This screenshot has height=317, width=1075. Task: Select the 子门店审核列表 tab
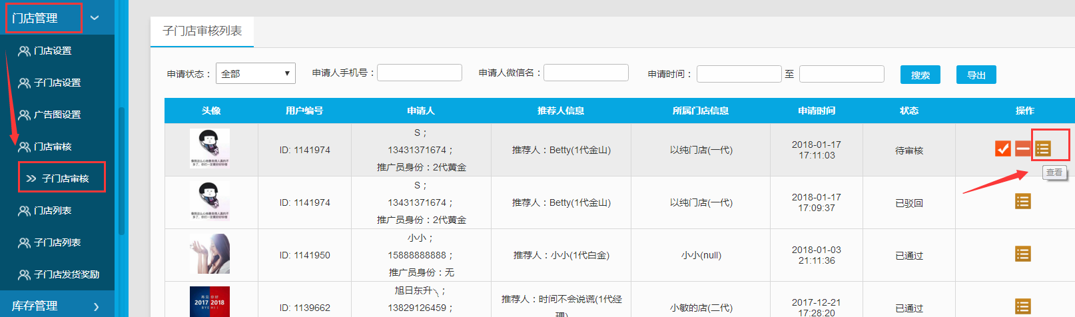coord(202,31)
